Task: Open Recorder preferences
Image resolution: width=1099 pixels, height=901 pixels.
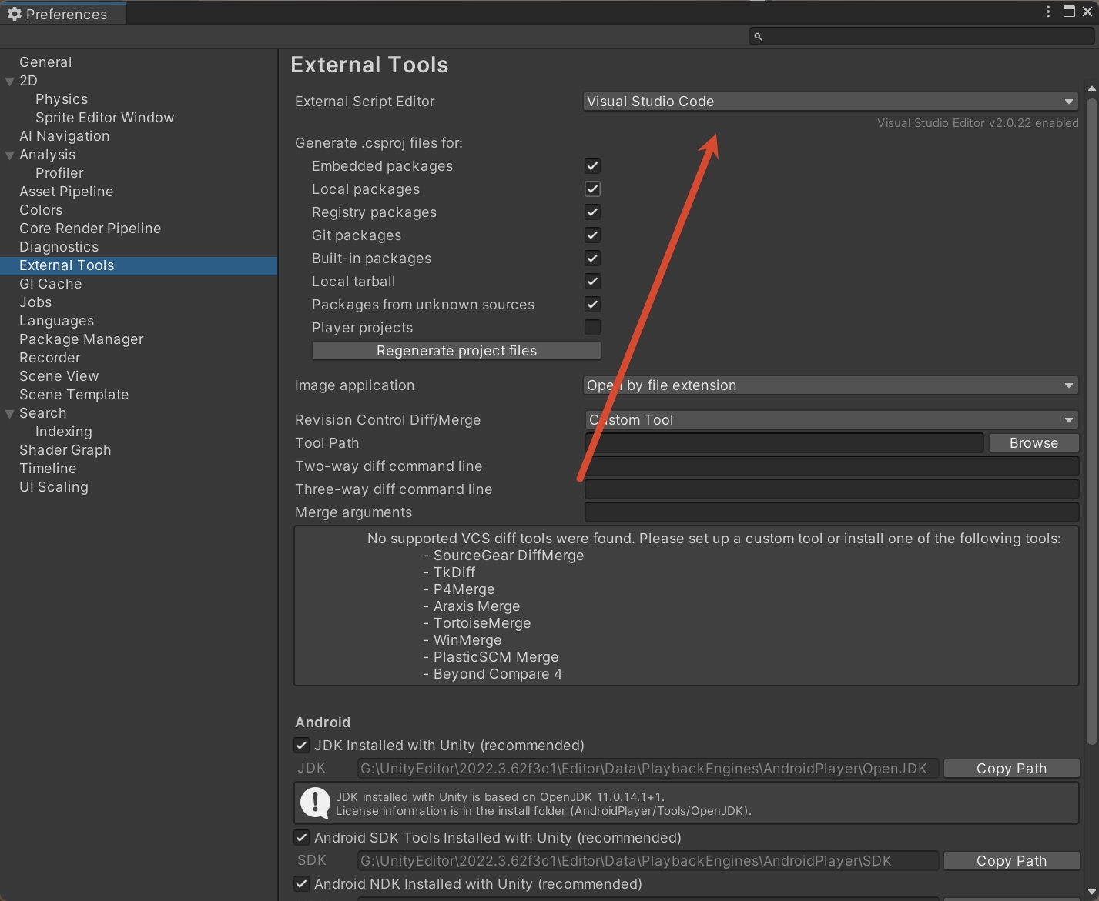Action: (50, 358)
